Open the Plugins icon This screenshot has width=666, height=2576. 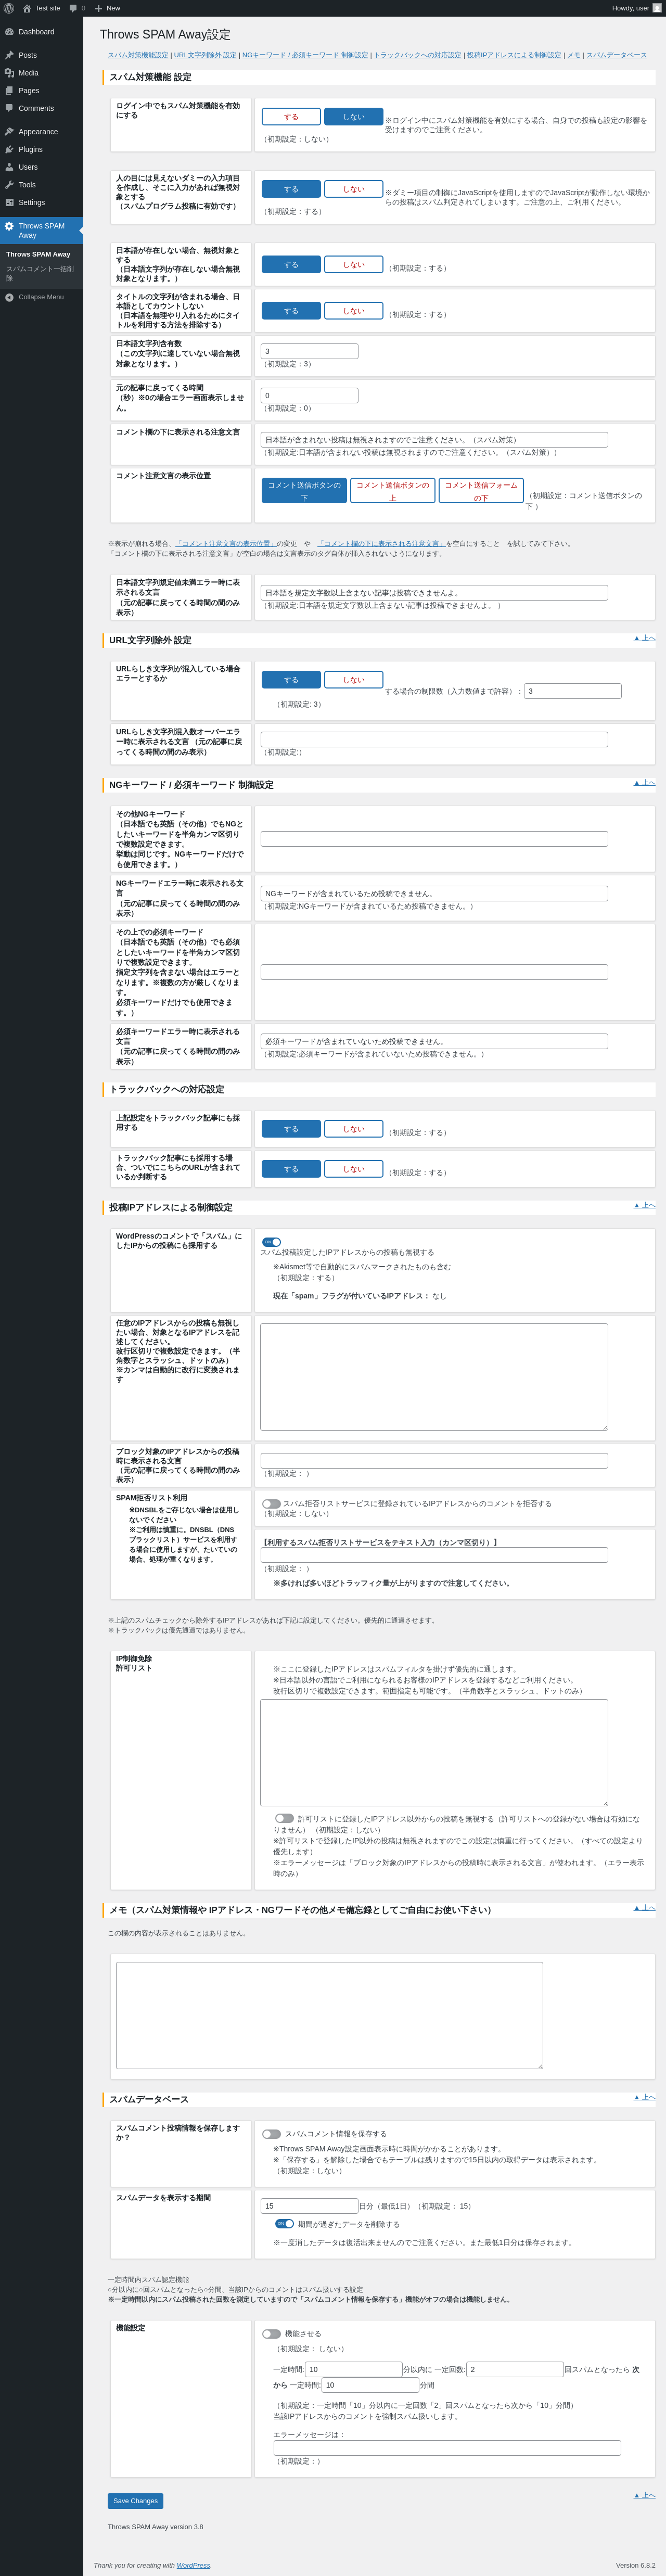point(9,149)
